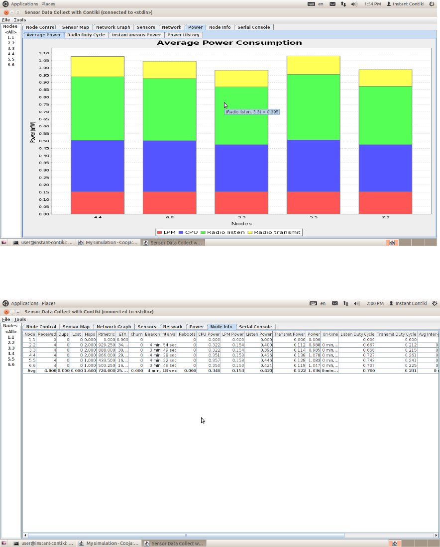Open the Tools menu in the top window
This screenshot has height=547, width=440.
click(x=20, y=20)
